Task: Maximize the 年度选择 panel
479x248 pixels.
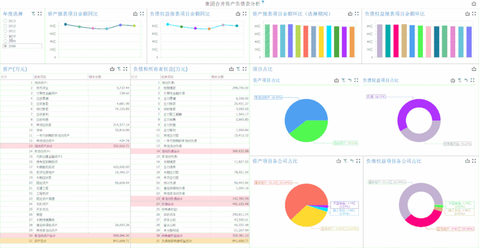Action: point(40,14)
